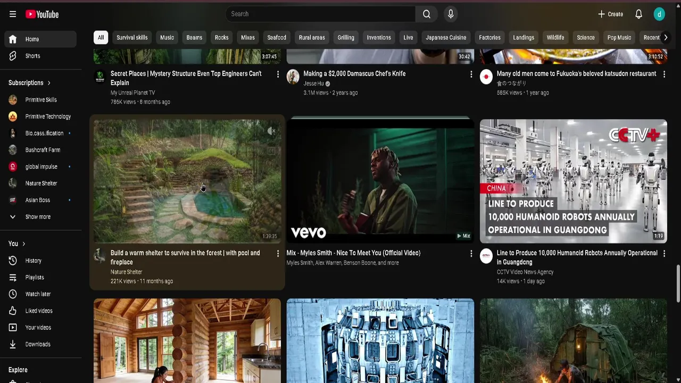Open 'Making a $2,000 Damascus Chef's Knife' title
Screen dimensions: 681x383
pos(354,74)
